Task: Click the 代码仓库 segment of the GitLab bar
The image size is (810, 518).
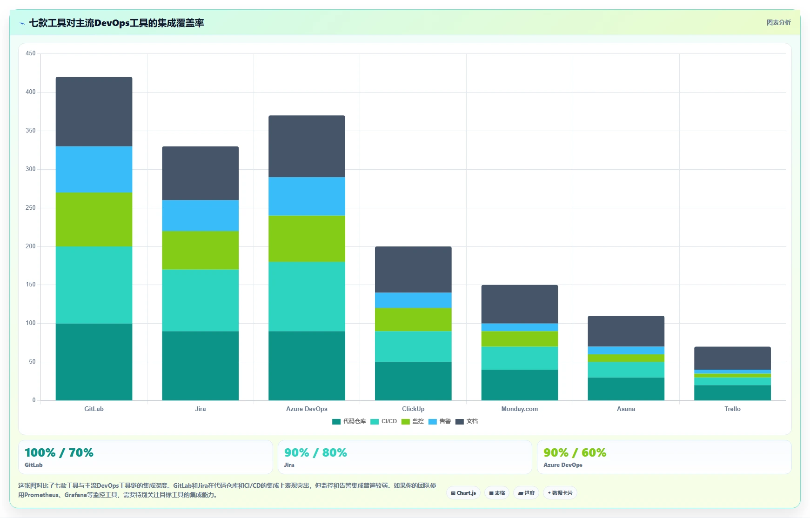Action: coord(94,362)
